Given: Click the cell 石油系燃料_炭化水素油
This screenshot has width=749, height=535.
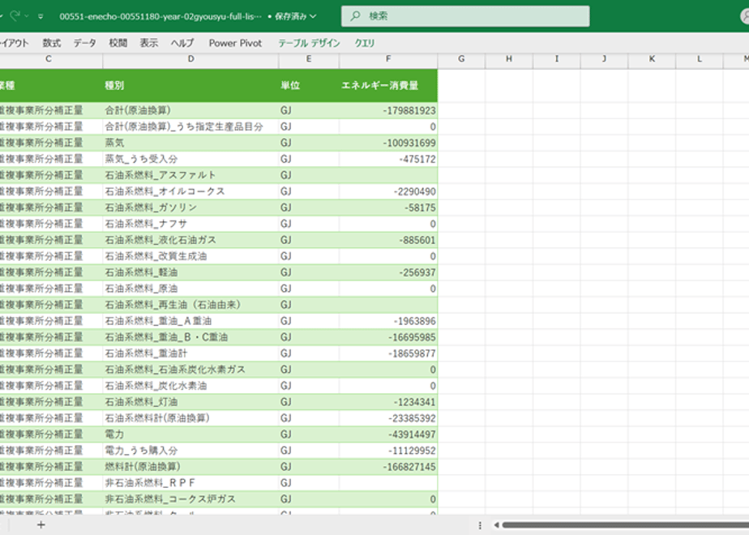Looking at the screenshot, I should tap(190, 386).
